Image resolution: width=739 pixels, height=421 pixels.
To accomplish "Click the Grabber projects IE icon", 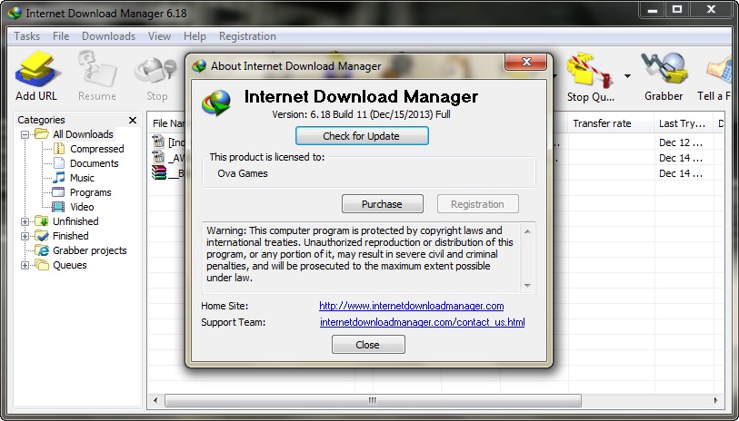I will pyautogui.click(x=42, y=250).
